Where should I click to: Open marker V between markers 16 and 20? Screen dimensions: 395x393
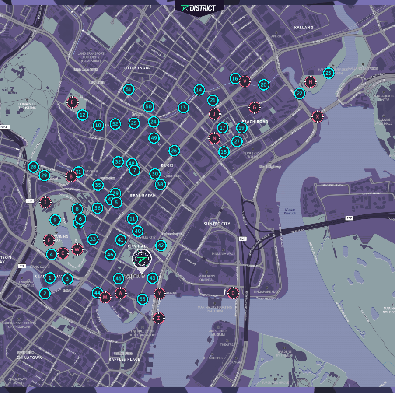click(x=245, y=81)
